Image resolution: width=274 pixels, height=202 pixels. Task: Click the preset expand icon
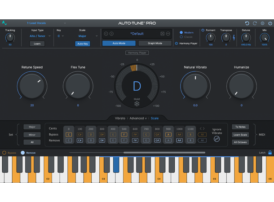pyautogui.click(x=162, y=34)
